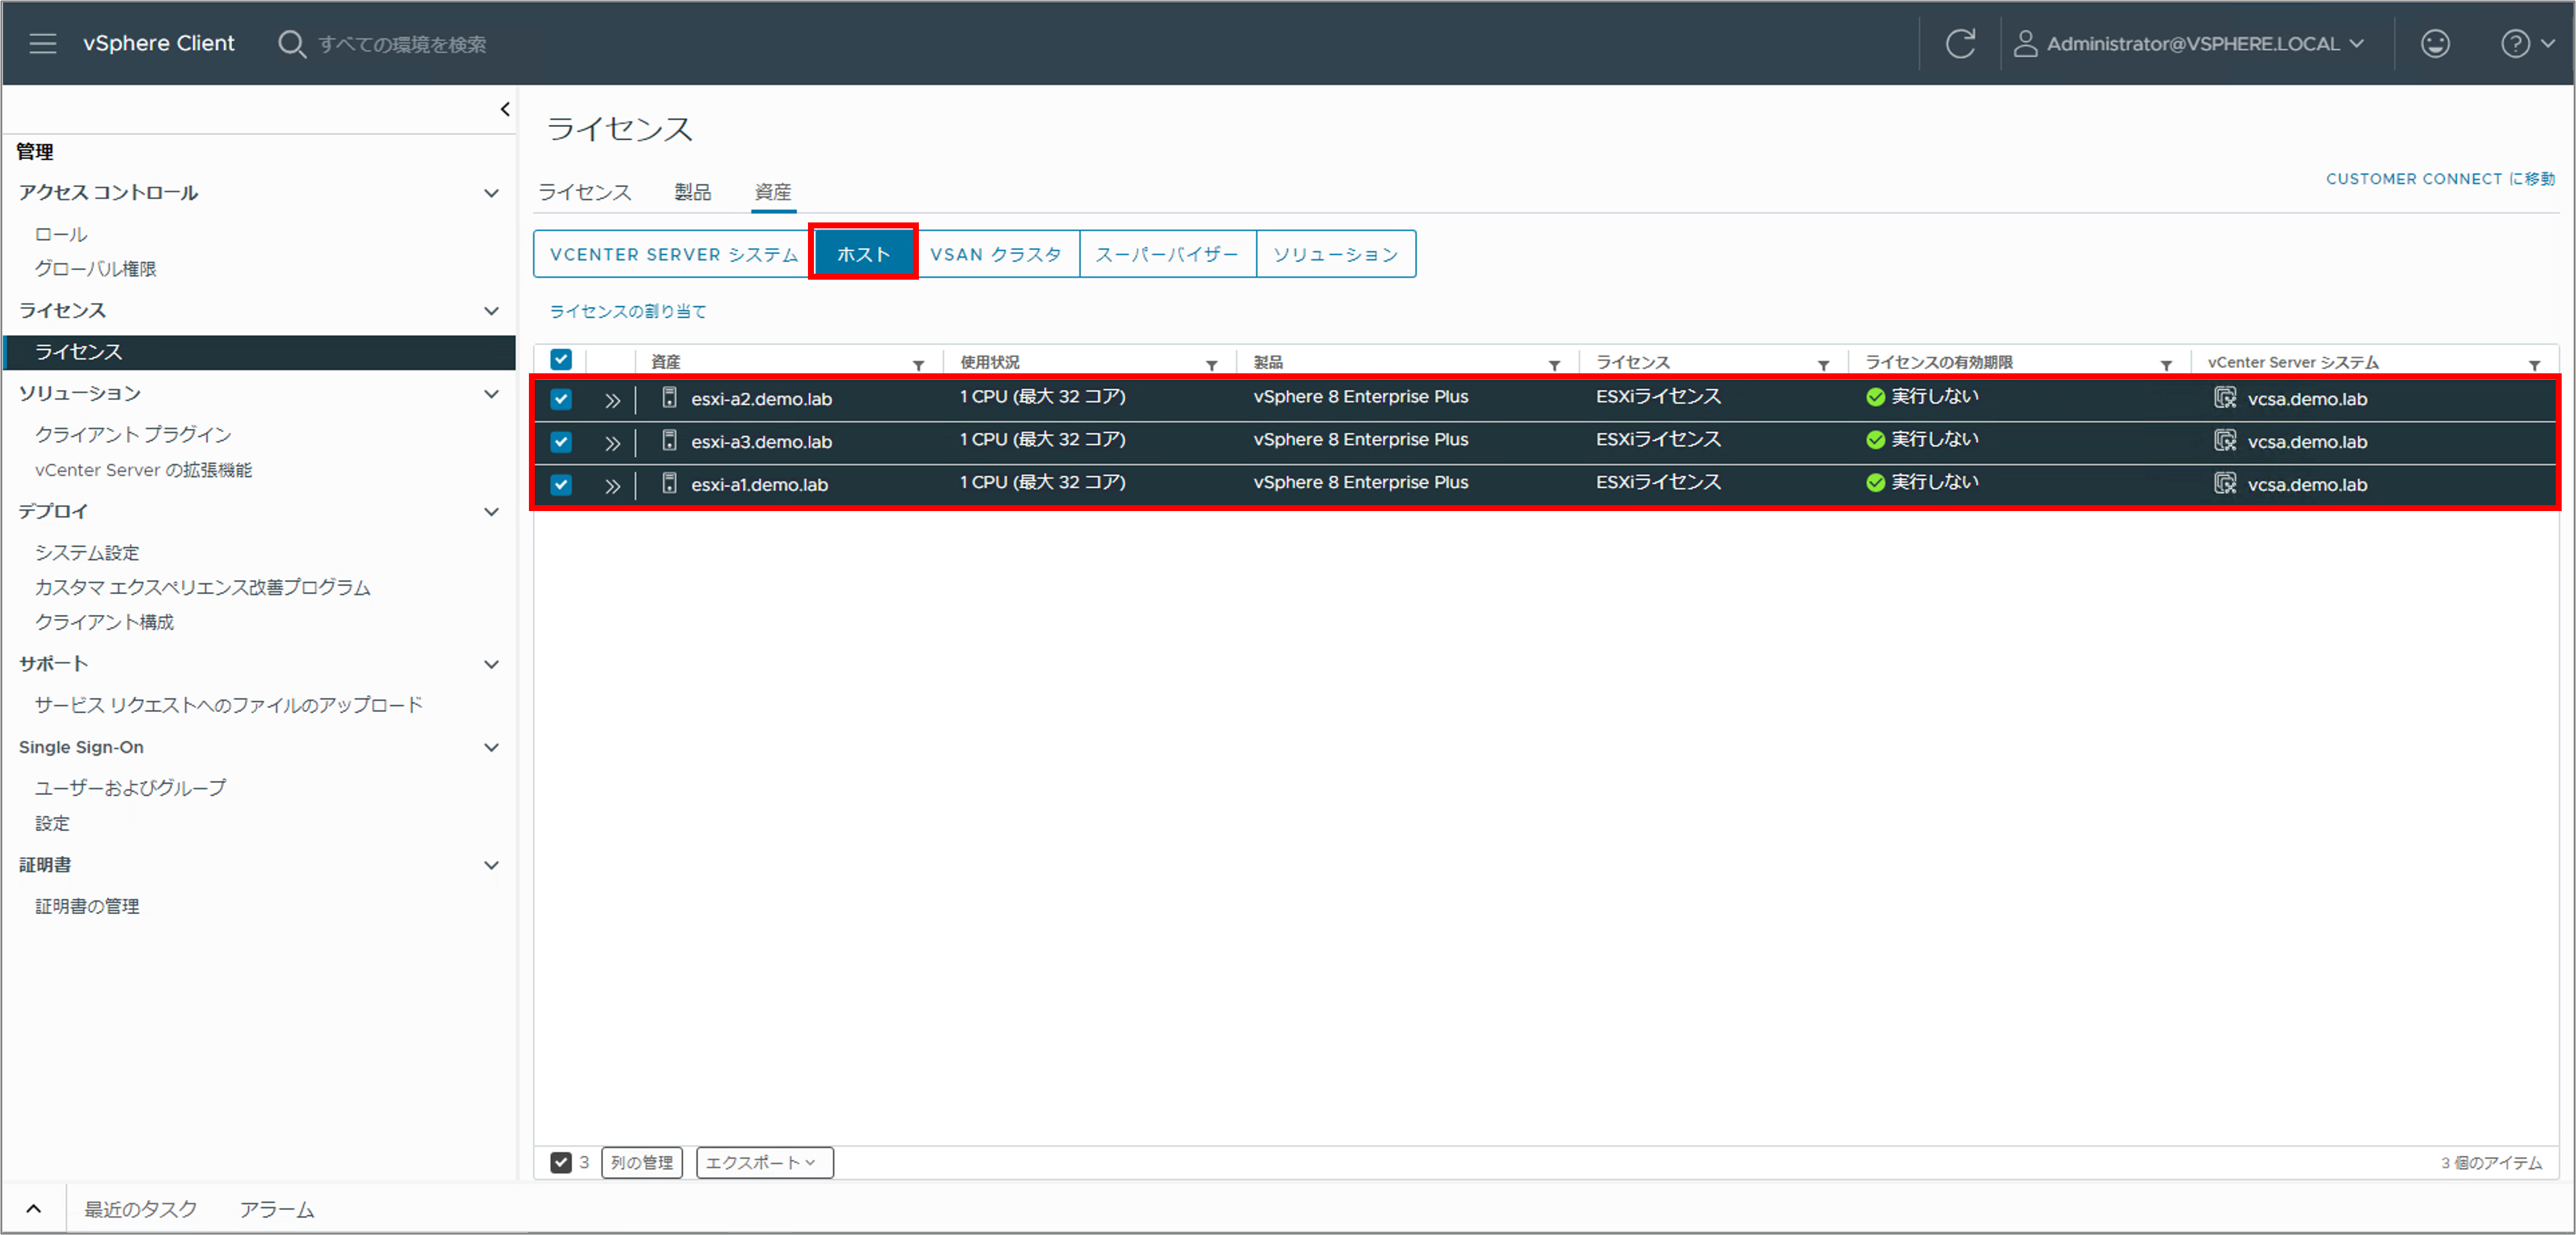Switch to the 製品 tab
This screenshot has width=2576, height=1235.
point(692,192)
